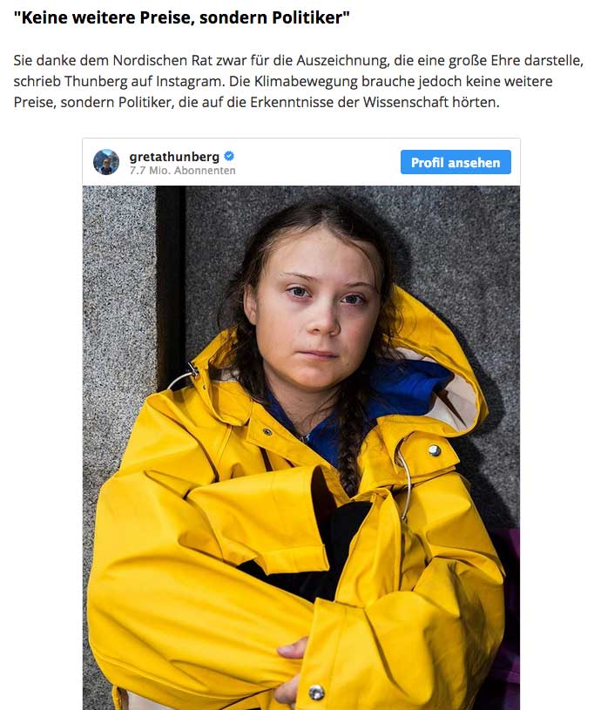Click the silver snap button at the jacket's bottom
Image resolution: width=594 pixels, height=710 pixels.
[x=316, y=693]
